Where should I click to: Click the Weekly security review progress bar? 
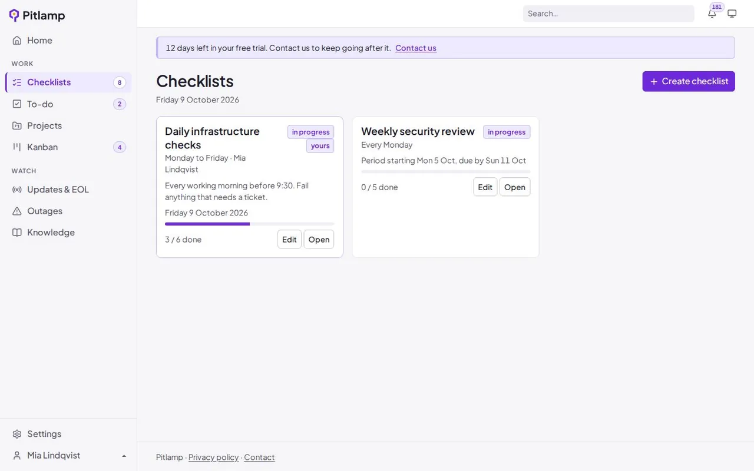pos(446,171)
